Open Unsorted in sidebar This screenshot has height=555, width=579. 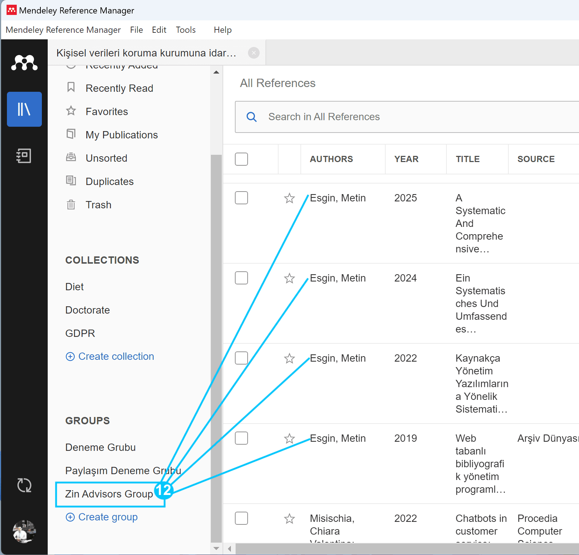click(x=106, y=158)
